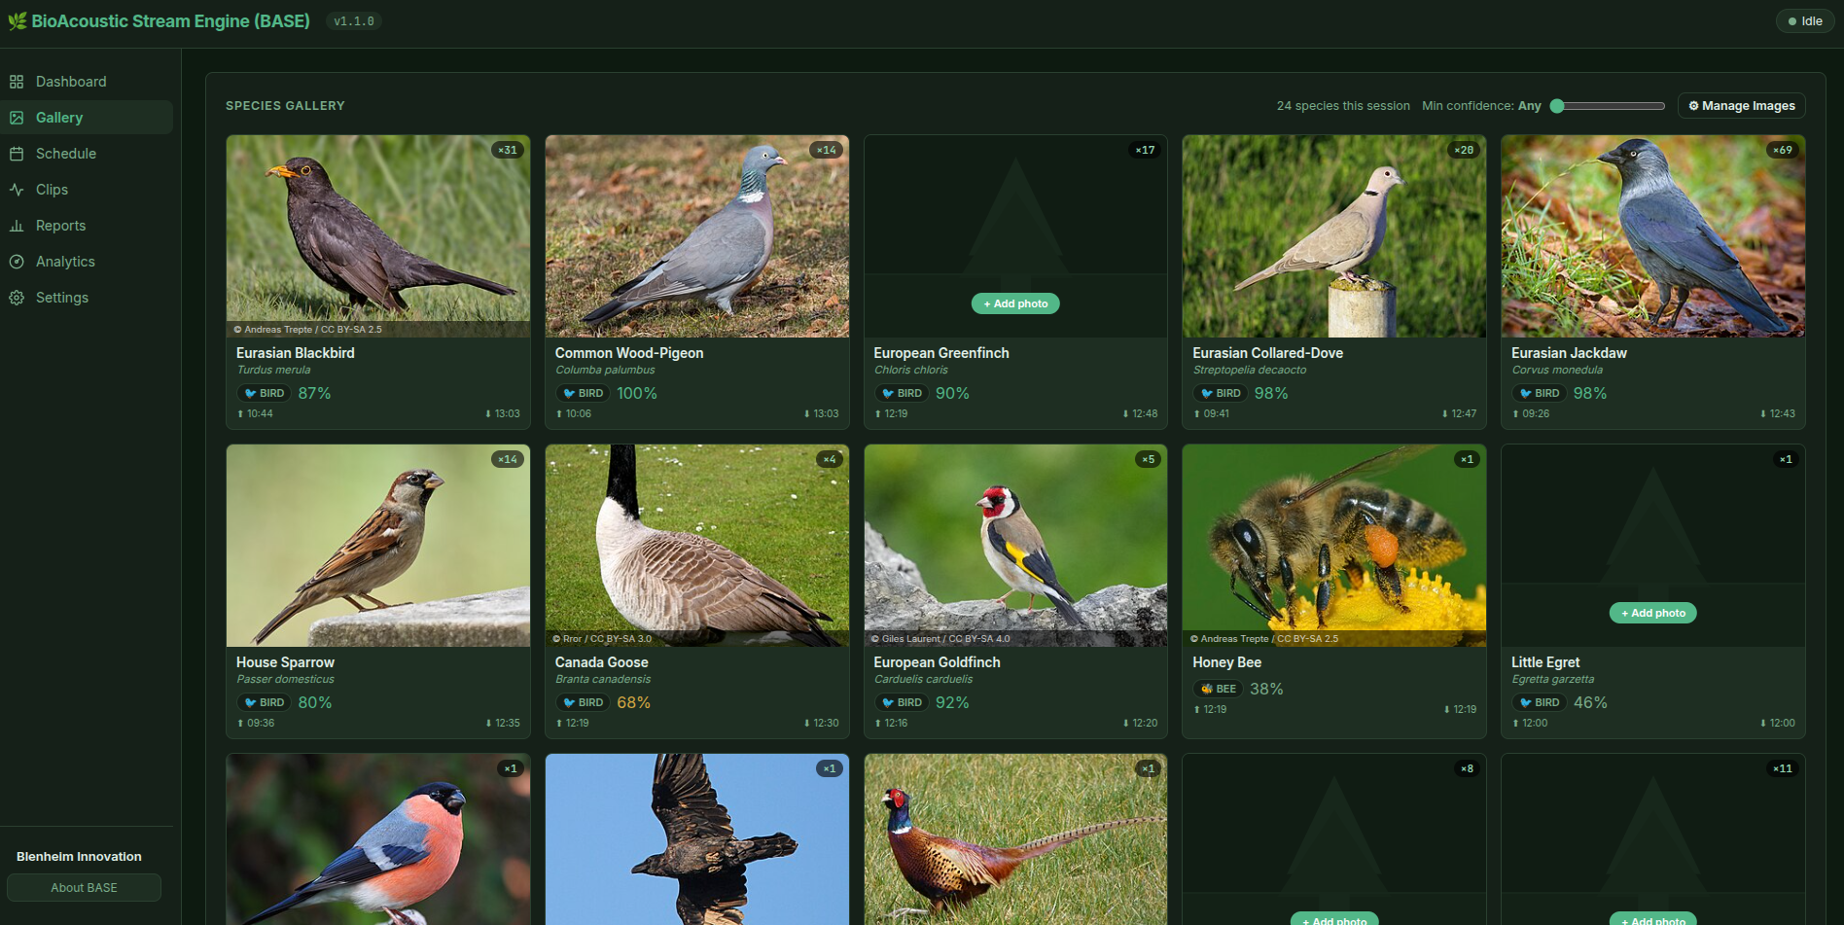The height and width of the screenshot is (925, 1844).
Task: Click the Analytics compass icon in sidebar
Action: pyautogui.click(x=17, y=262)
